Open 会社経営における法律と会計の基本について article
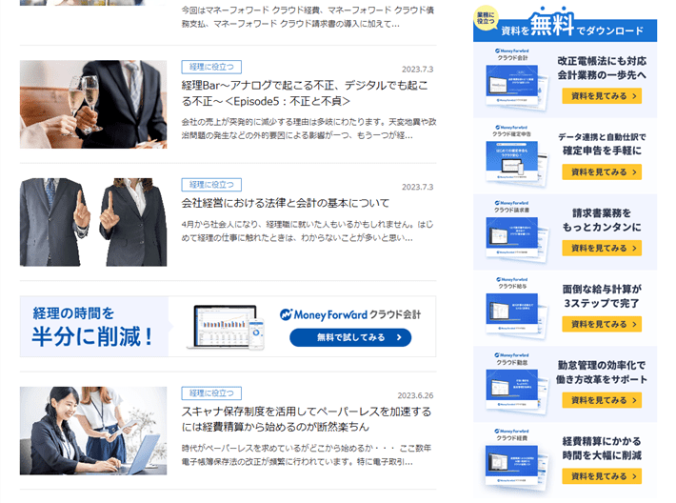This screenshot has height=503, width=676. [x=285, y=203]
